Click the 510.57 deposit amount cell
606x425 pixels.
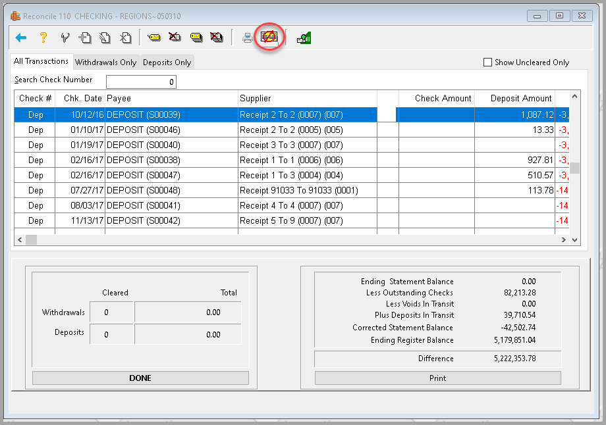pos(514,175)
